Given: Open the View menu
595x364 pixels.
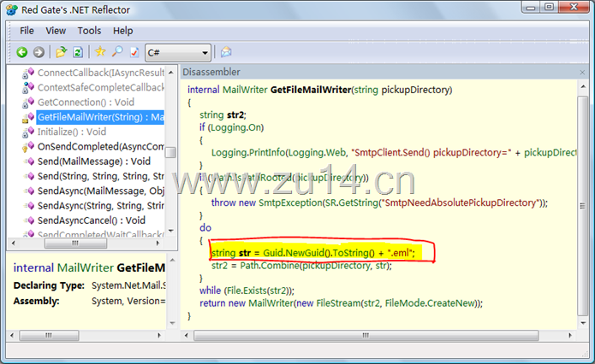Looking at the screenshot, I should click(56, 31).
